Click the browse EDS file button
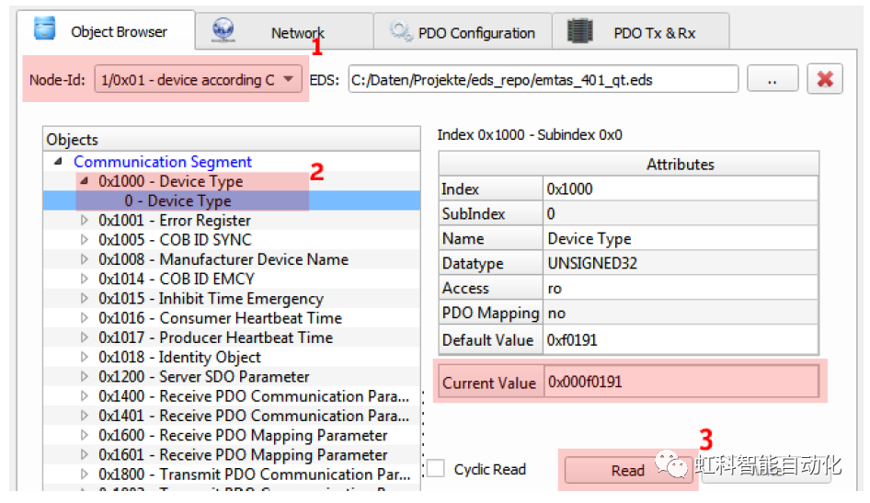Image resolution: width=870 pixels, height=503 pixels. click(x=772, y=80)
